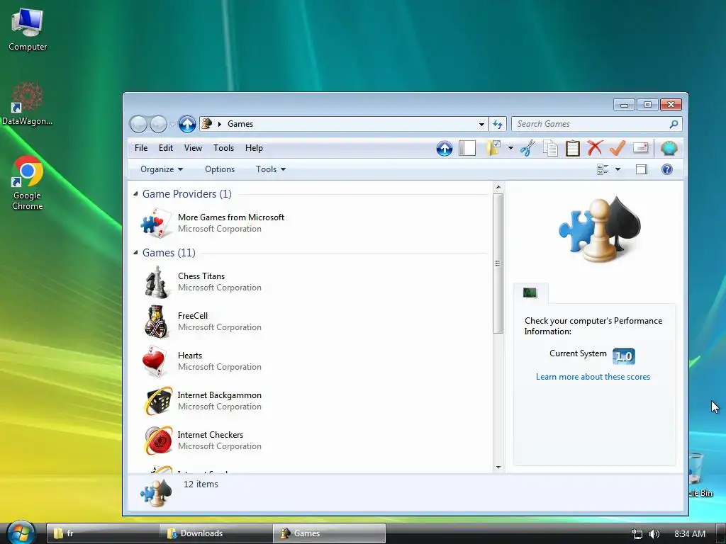Click the red X Delete icon
The image size is (726, 544).
(x=595, y=148)
